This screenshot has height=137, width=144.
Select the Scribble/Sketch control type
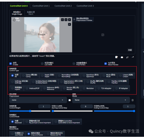click(x=44, y=82)
